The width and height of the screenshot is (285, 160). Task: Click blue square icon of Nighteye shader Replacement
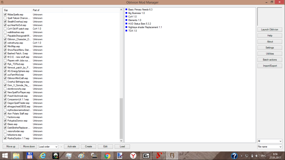pos(126,27)
